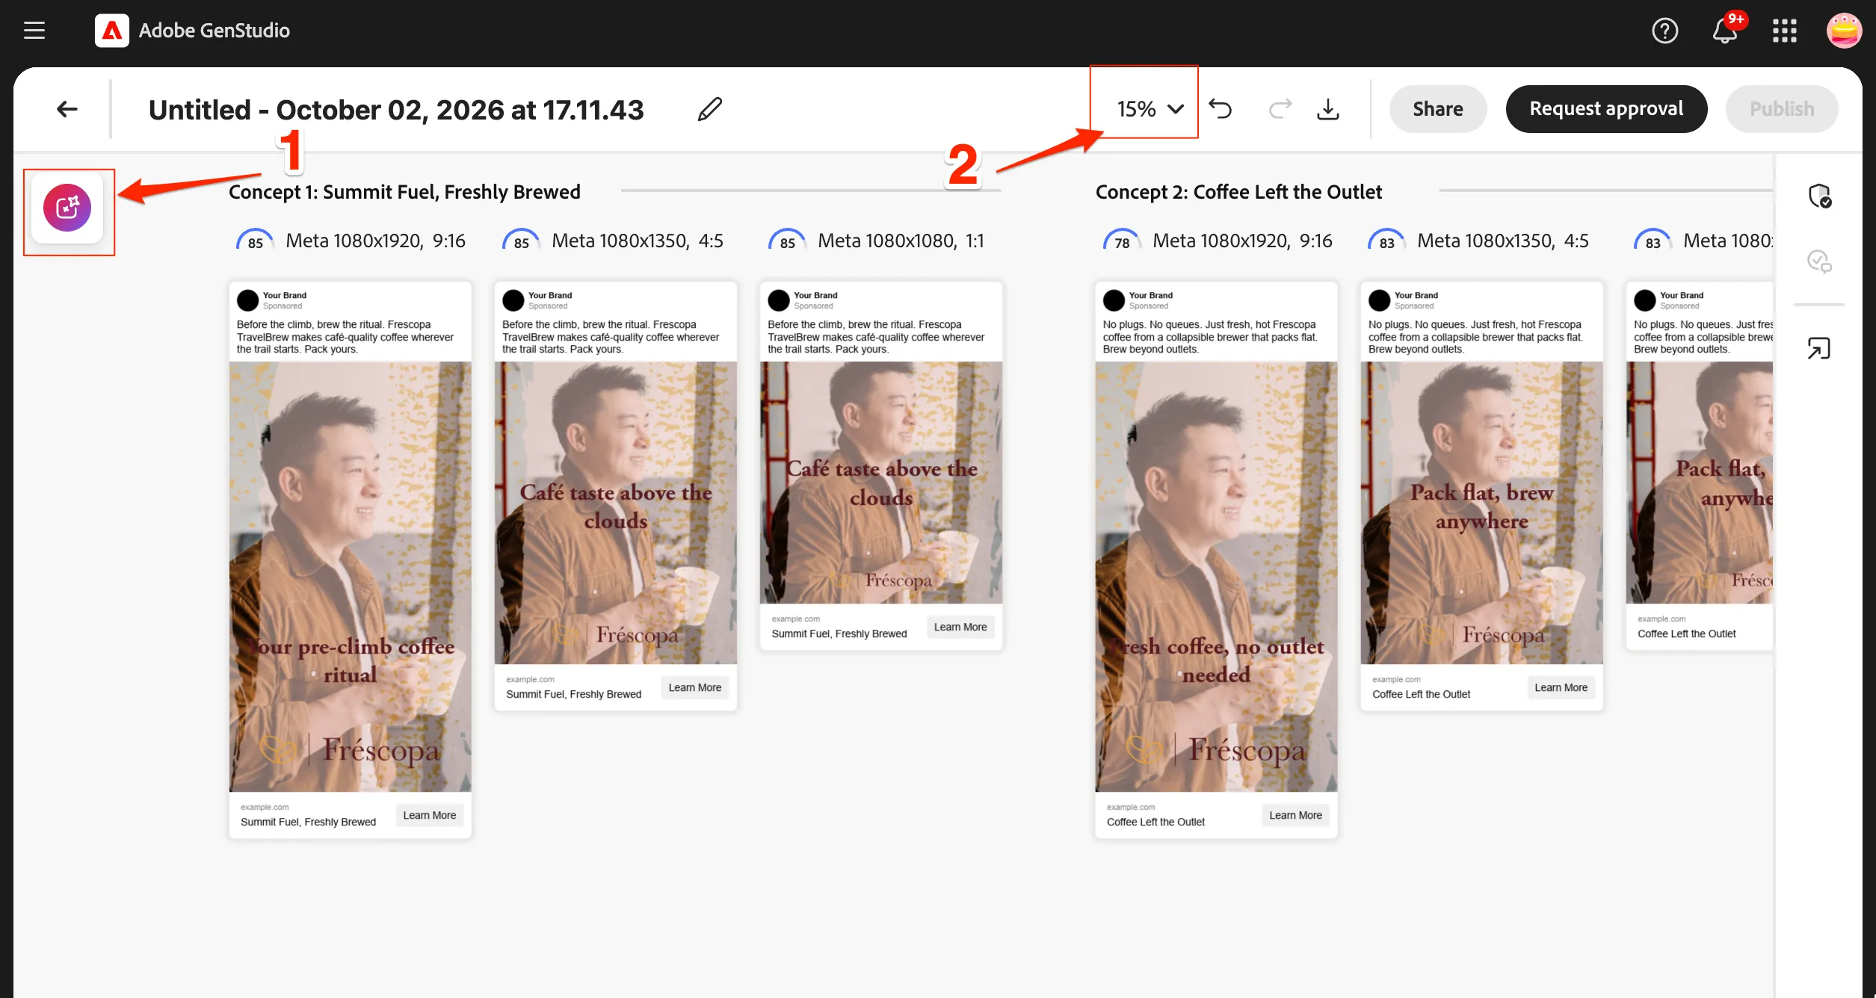
Task: Click score 85 for Meta 1080x1080 Concept 1
Action: [787, 241]
